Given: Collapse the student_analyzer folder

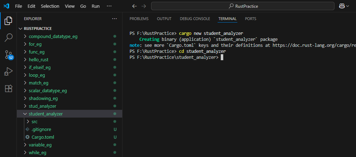Looking at the screenshot, I should point(69,114).
